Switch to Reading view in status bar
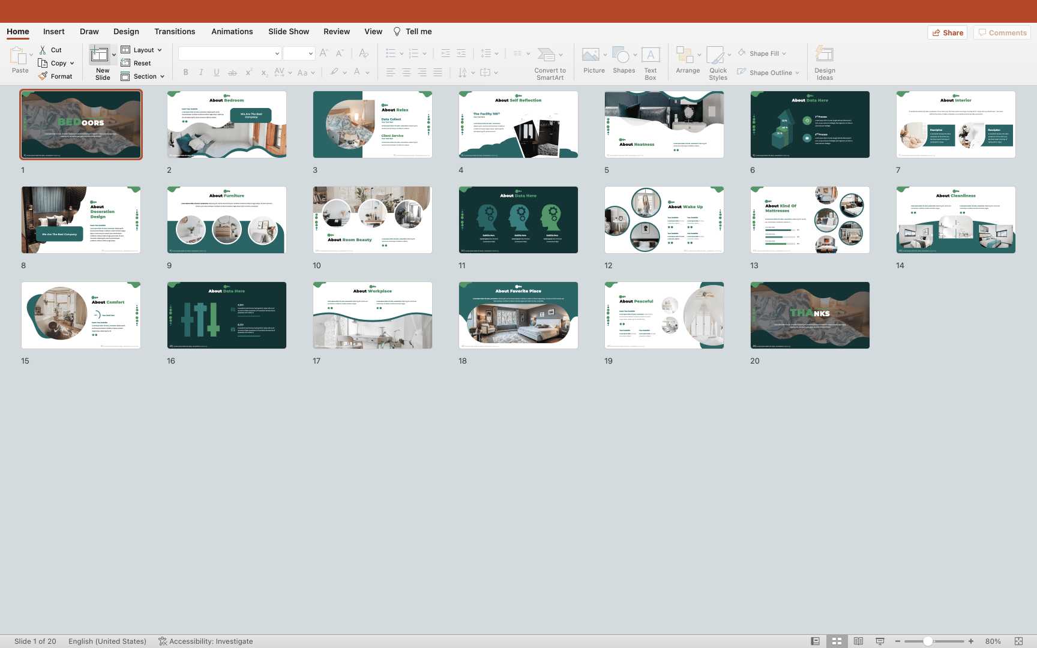Viewport: 1037px width, 648px height. 858,641
